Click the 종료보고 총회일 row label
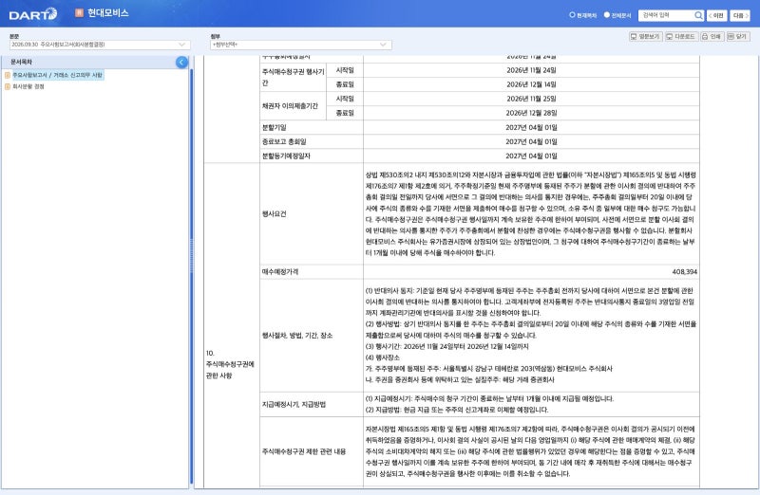760x495 pixels. tap(284, 142)
